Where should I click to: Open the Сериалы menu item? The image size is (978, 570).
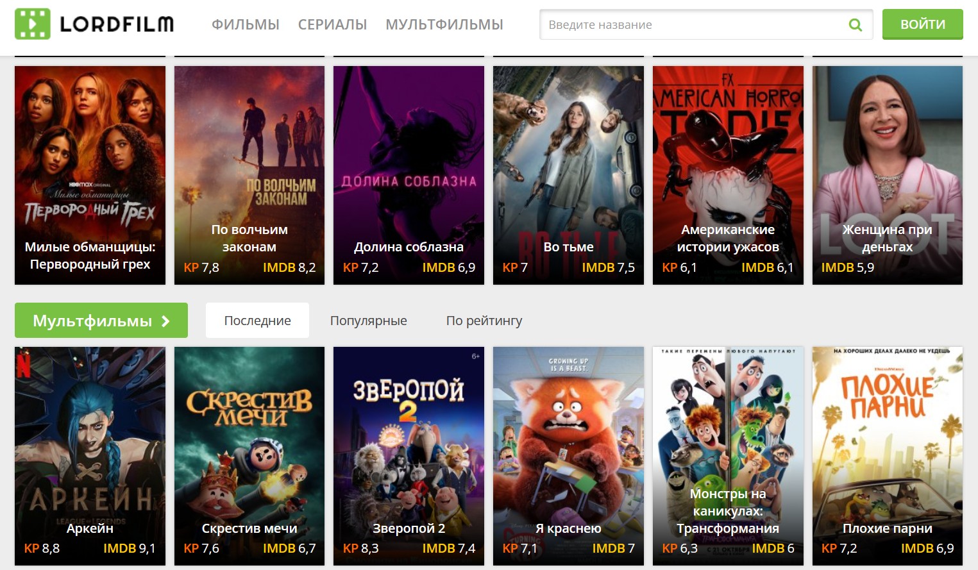coord(332,25)
